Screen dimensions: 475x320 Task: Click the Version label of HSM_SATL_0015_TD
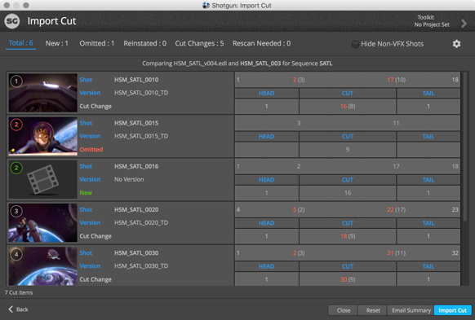(90, 136)
